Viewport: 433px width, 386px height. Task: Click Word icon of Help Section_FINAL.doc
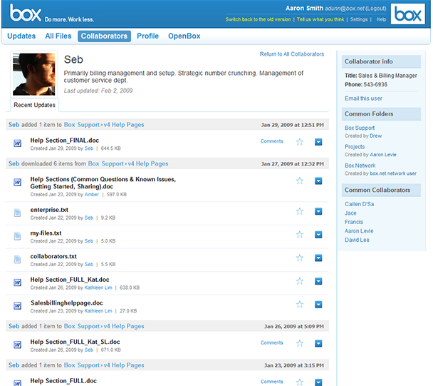point(17,143)
